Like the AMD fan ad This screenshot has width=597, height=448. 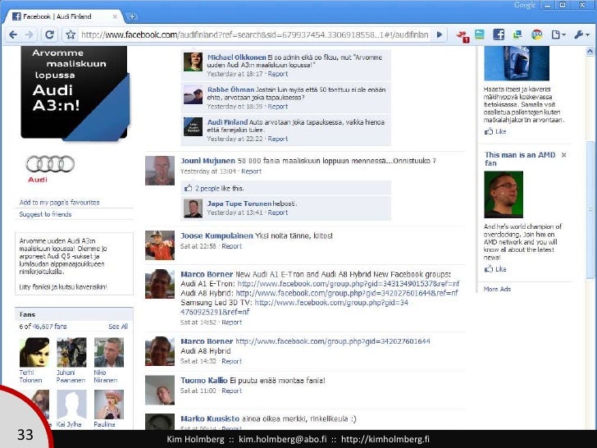[x=495, y=269]
